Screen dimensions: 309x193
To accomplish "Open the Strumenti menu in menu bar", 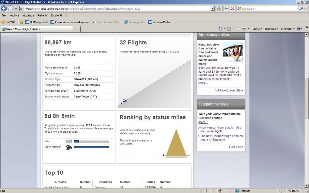I will [x=56, y=15].
